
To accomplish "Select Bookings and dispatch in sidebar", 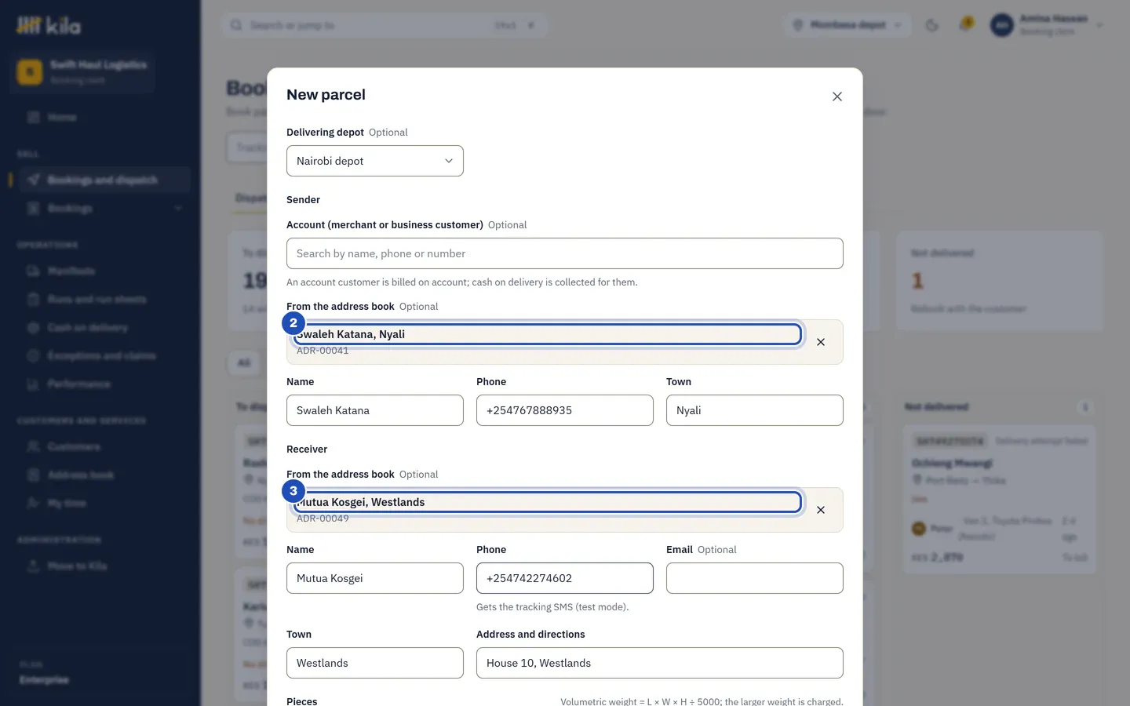I will click(104, 180).
